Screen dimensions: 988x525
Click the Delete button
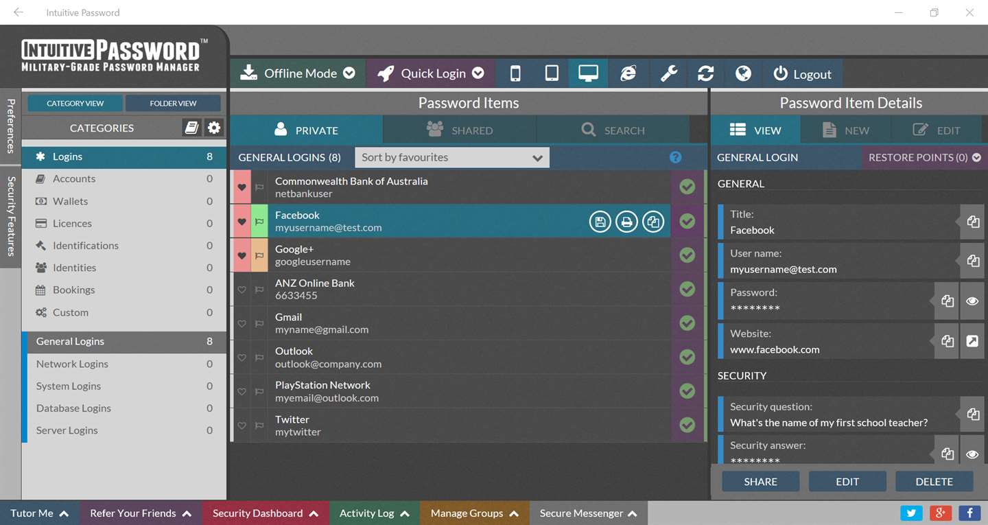coord(934,481)
